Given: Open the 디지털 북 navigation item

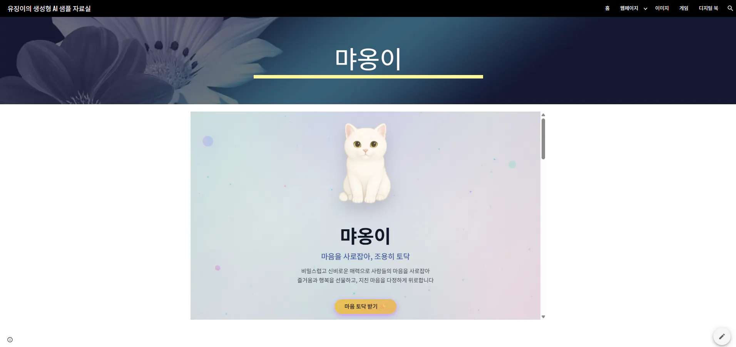Looking at the screenshot, I should (708, 8).
